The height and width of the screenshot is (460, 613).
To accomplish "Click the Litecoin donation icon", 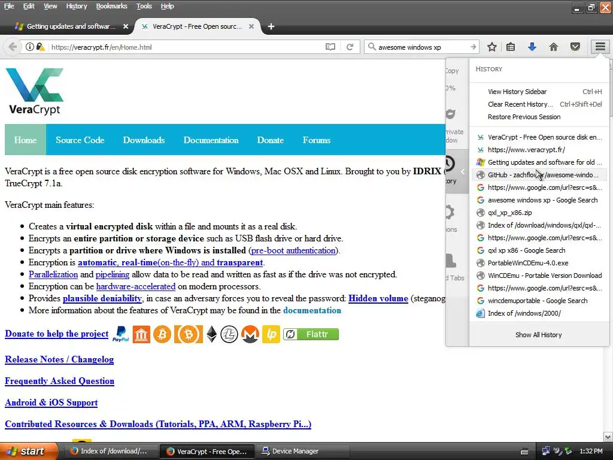I will click(229, 334).
